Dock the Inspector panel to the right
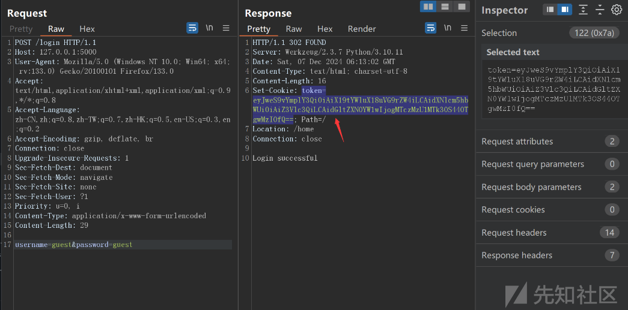Image resolution: width=628 pixels, height=310 pixels. [564, 10]
